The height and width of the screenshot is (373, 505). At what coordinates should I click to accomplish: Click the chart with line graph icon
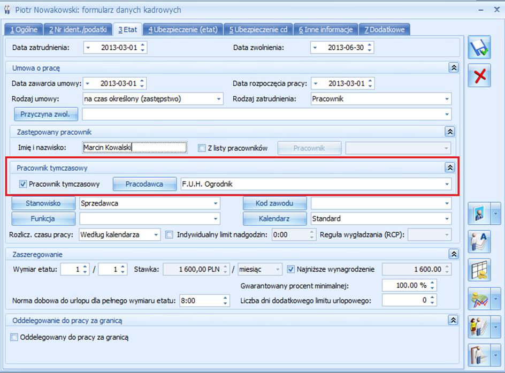tap(479, 299)
